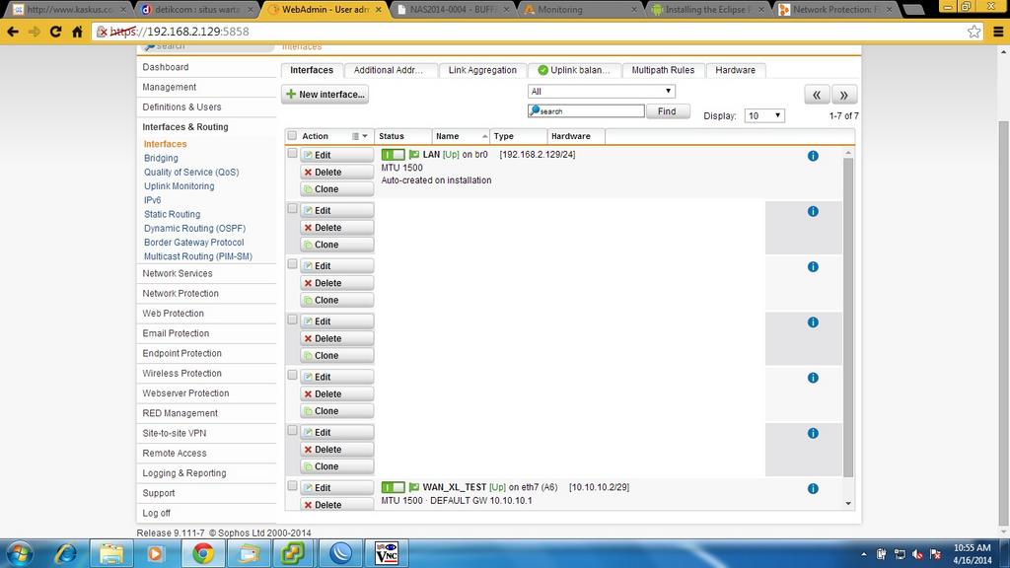Go to next page of interfaces
This screenshot has height=568, width=1010.
click(x=844, y=95)
